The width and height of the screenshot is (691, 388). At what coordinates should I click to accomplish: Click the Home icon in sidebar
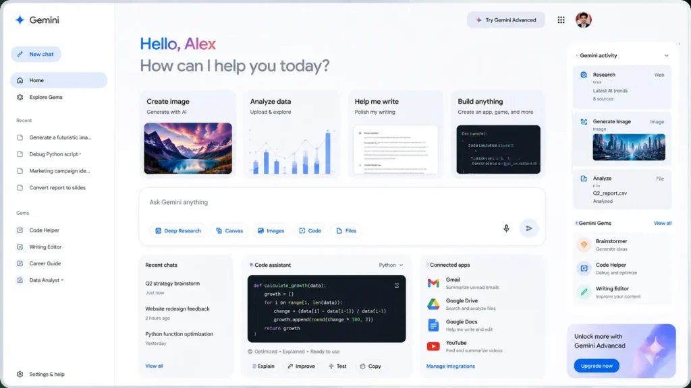tap(20, 81)
